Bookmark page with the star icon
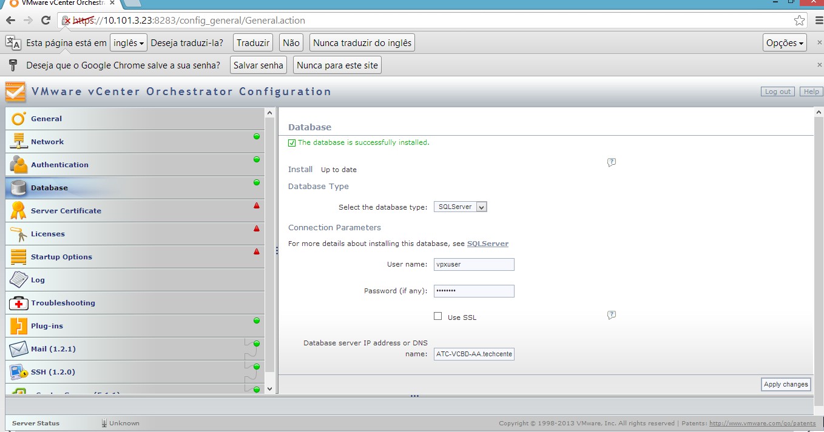The width and height of the screenshot is (824, 432). click(x=799, y=21)
